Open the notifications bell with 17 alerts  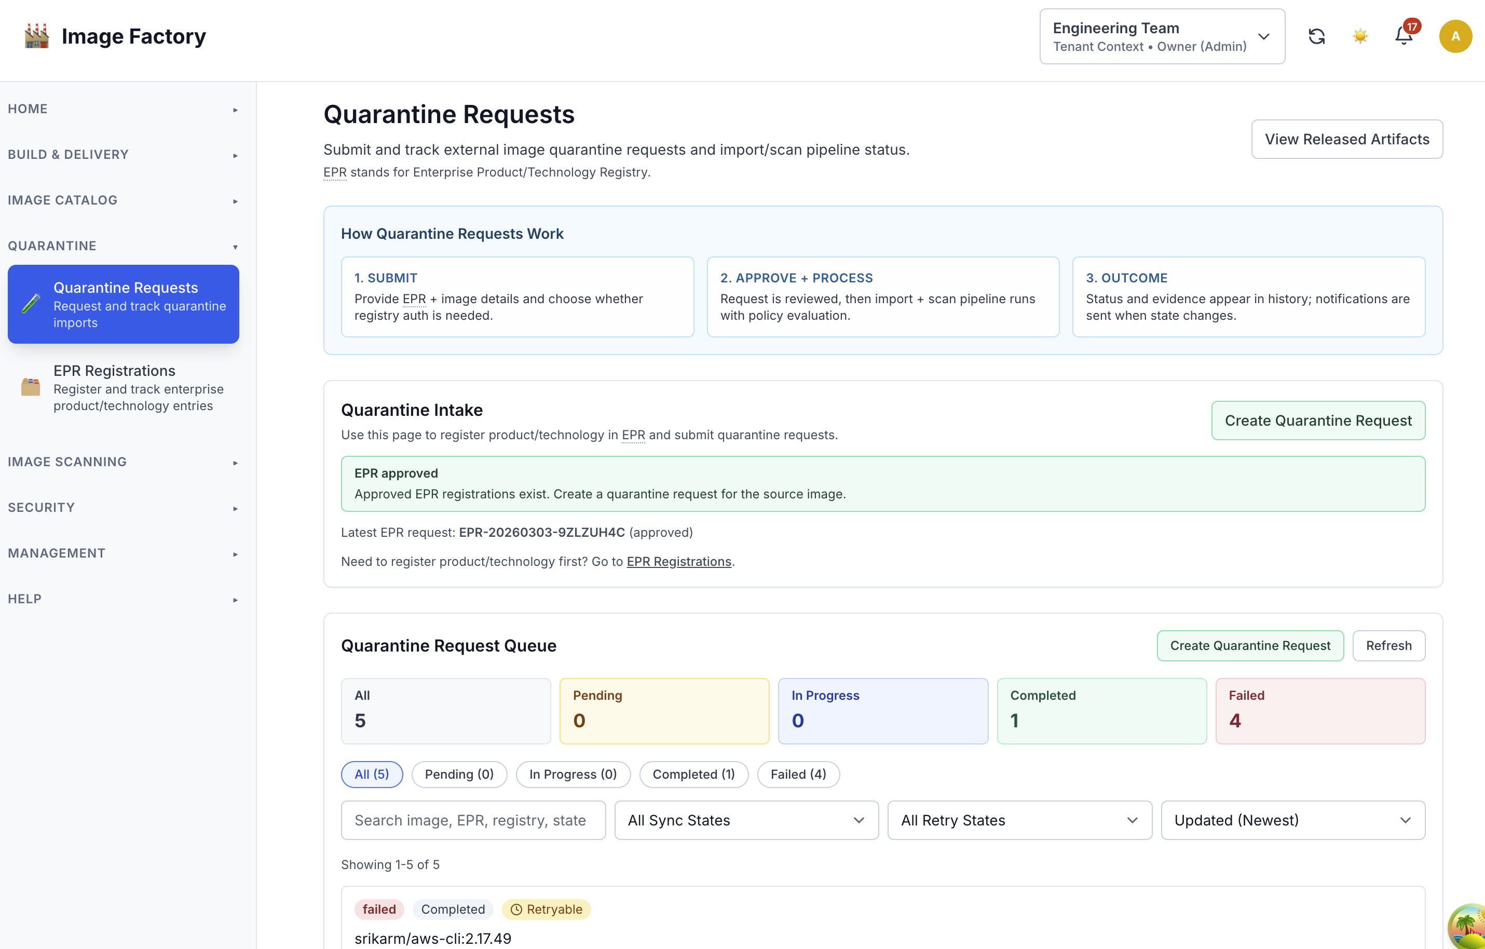tap(1403, 36)
